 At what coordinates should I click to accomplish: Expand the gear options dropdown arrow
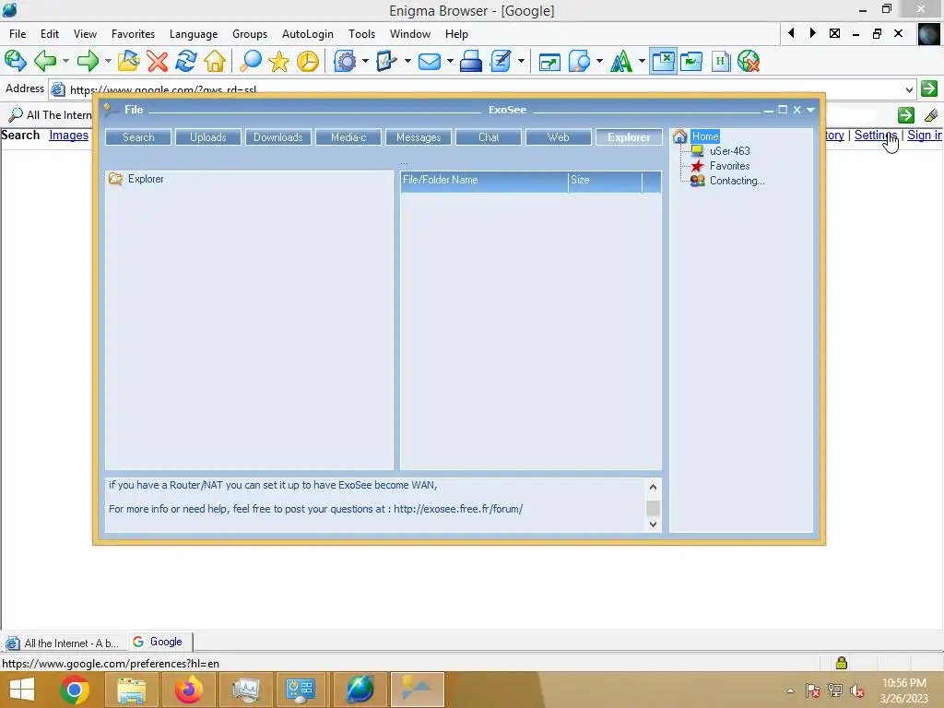[365, 61]
